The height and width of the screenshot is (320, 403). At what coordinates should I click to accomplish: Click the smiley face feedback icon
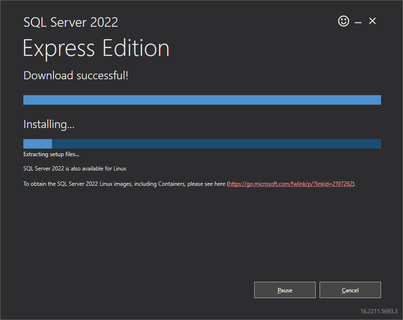coord(343,21)
